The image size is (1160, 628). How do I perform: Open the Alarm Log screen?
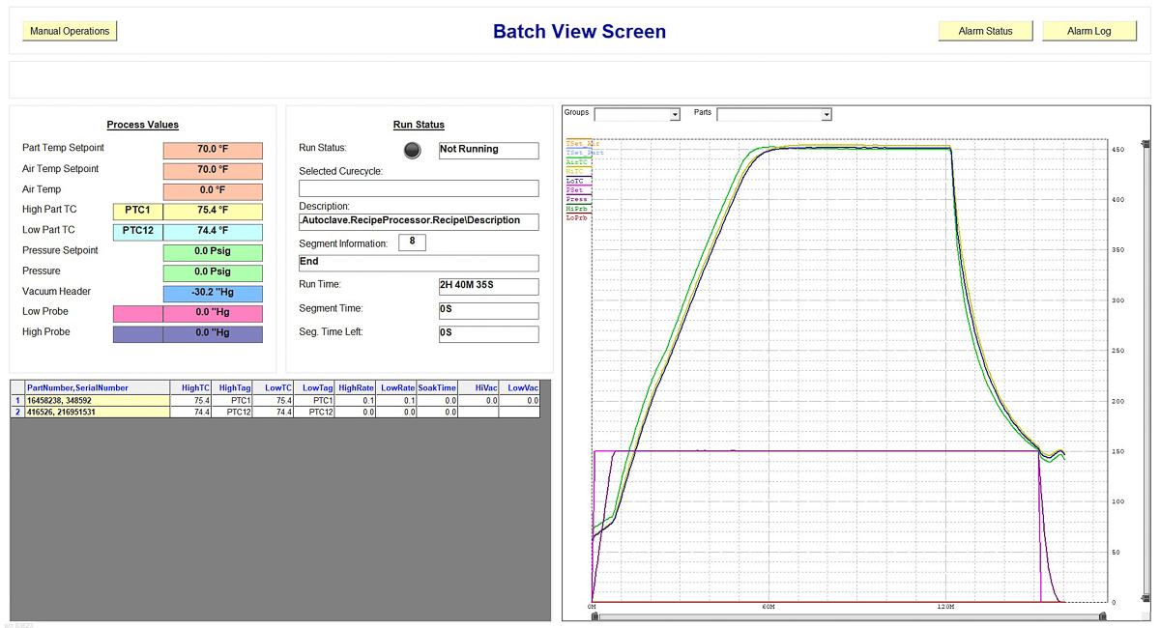[x=1088, y=31]
